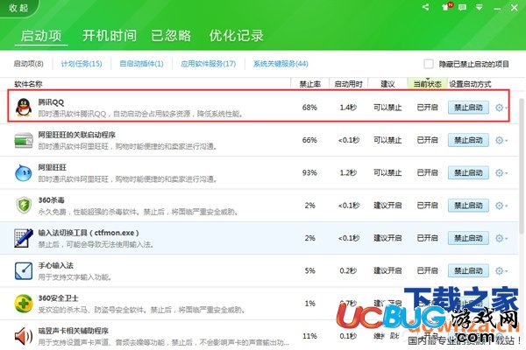Select the 360安全卫士 item name
Viewport: 526px width, 350px height.
[x=58, y=298]
